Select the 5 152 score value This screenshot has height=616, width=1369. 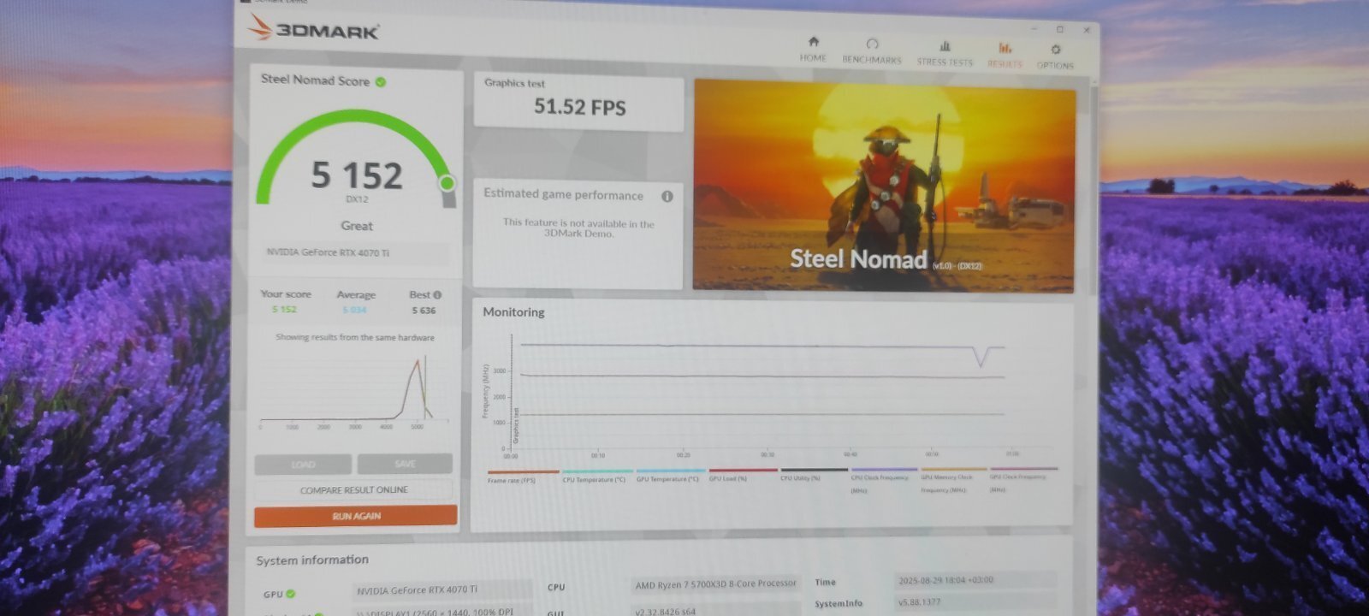coord(357,175)
